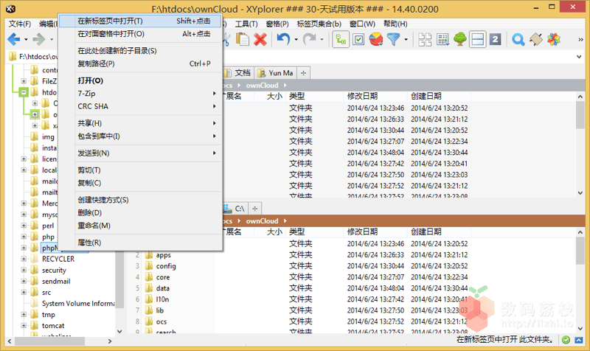
Task: Click the number 2 pane icon
Action: (495, 39)
